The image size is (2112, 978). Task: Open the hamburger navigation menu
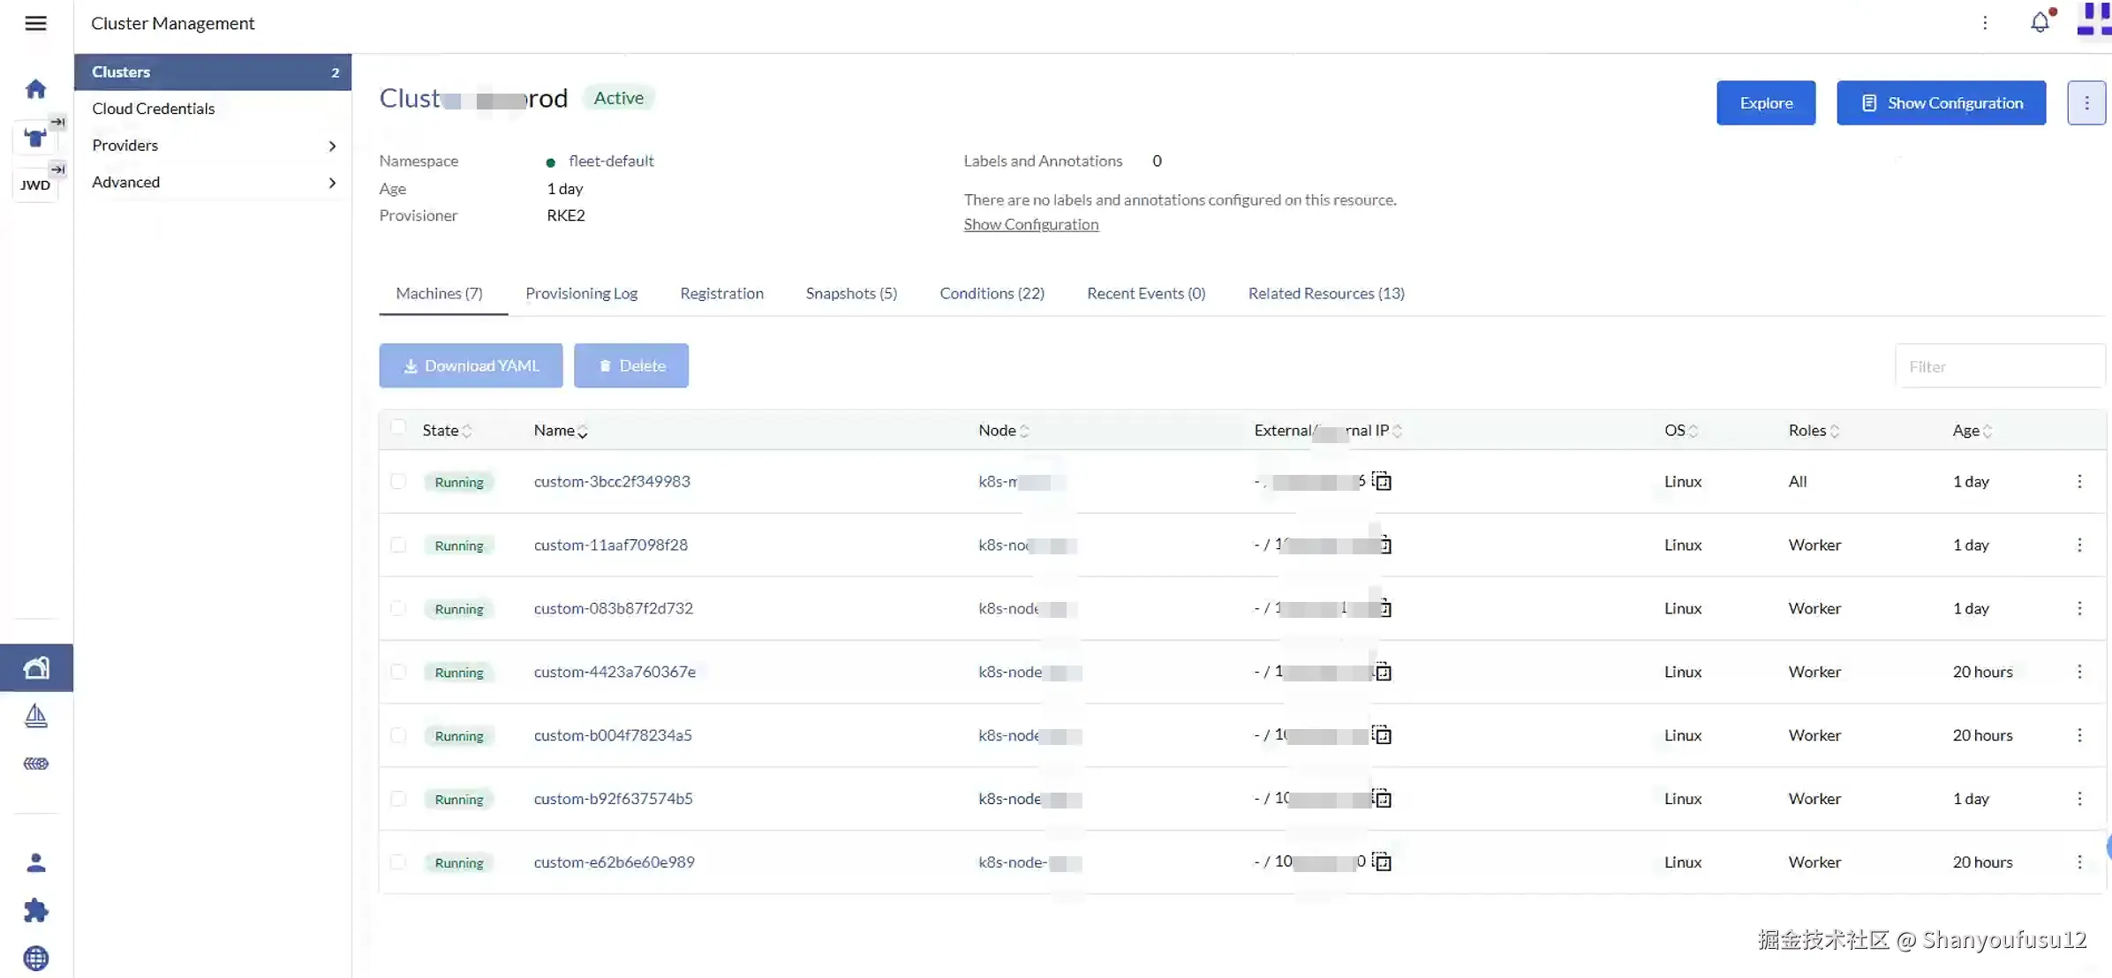(x=35, y=23)
